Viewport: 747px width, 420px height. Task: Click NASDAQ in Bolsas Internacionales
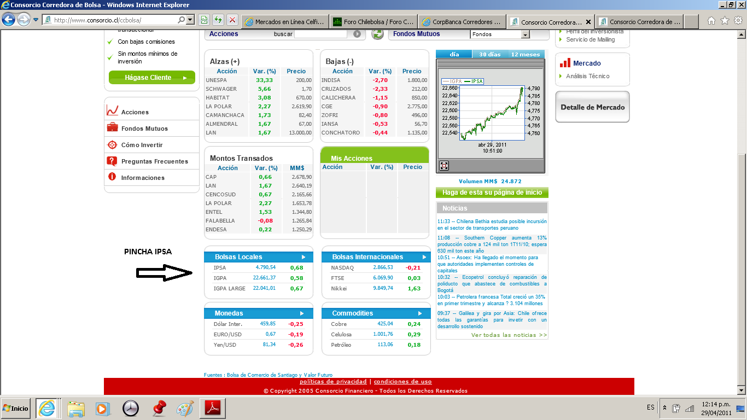(x=342, y=268)
